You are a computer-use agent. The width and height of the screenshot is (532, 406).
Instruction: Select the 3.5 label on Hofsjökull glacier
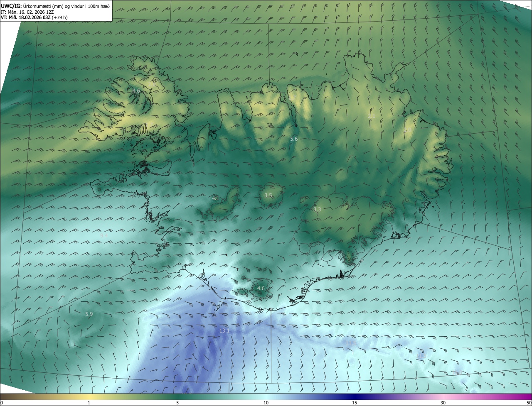(268, 195)
